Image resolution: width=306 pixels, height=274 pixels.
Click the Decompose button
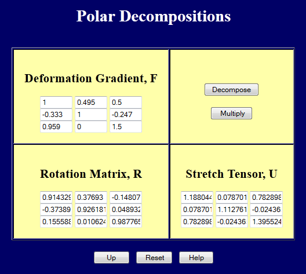pos(231,90)
